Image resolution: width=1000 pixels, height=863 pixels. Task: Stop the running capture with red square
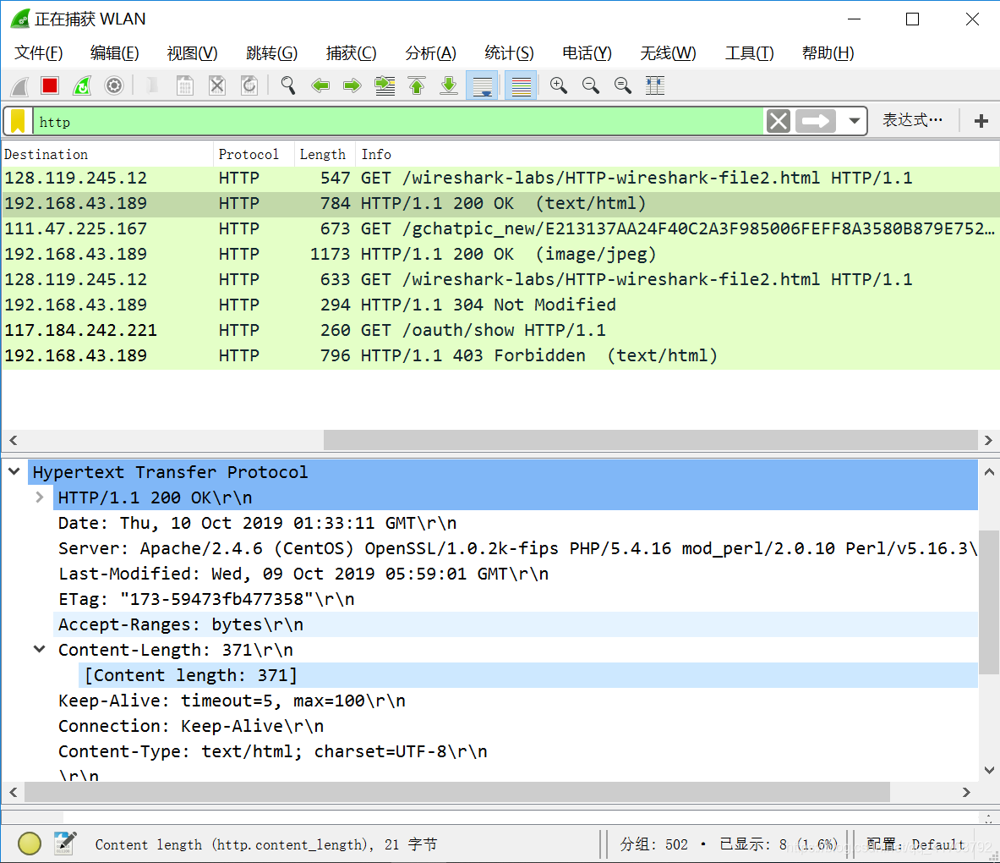click(50, 85)
